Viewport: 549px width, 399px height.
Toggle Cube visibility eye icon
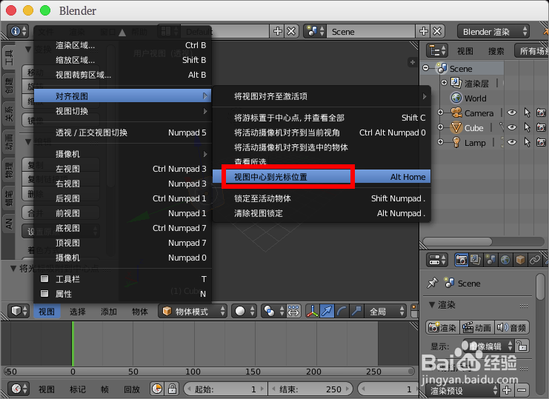click(x=512, y=127)
